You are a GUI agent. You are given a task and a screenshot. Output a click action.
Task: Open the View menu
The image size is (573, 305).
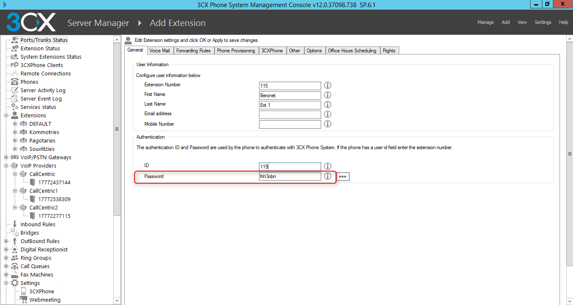[522, 22]
